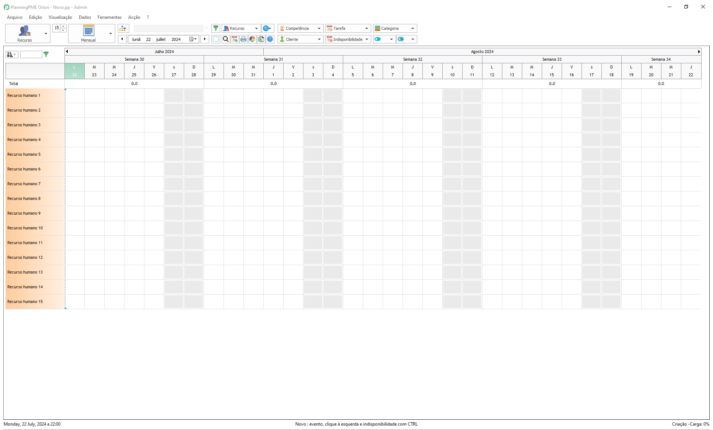Click the Semana 32 week header

[412, 59]
